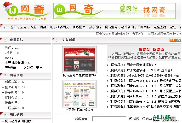Open [网奇模板] category link
Screen dimensions: 182x123
point(117,65)
